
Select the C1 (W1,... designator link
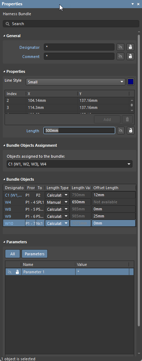[x=14, y=195]
